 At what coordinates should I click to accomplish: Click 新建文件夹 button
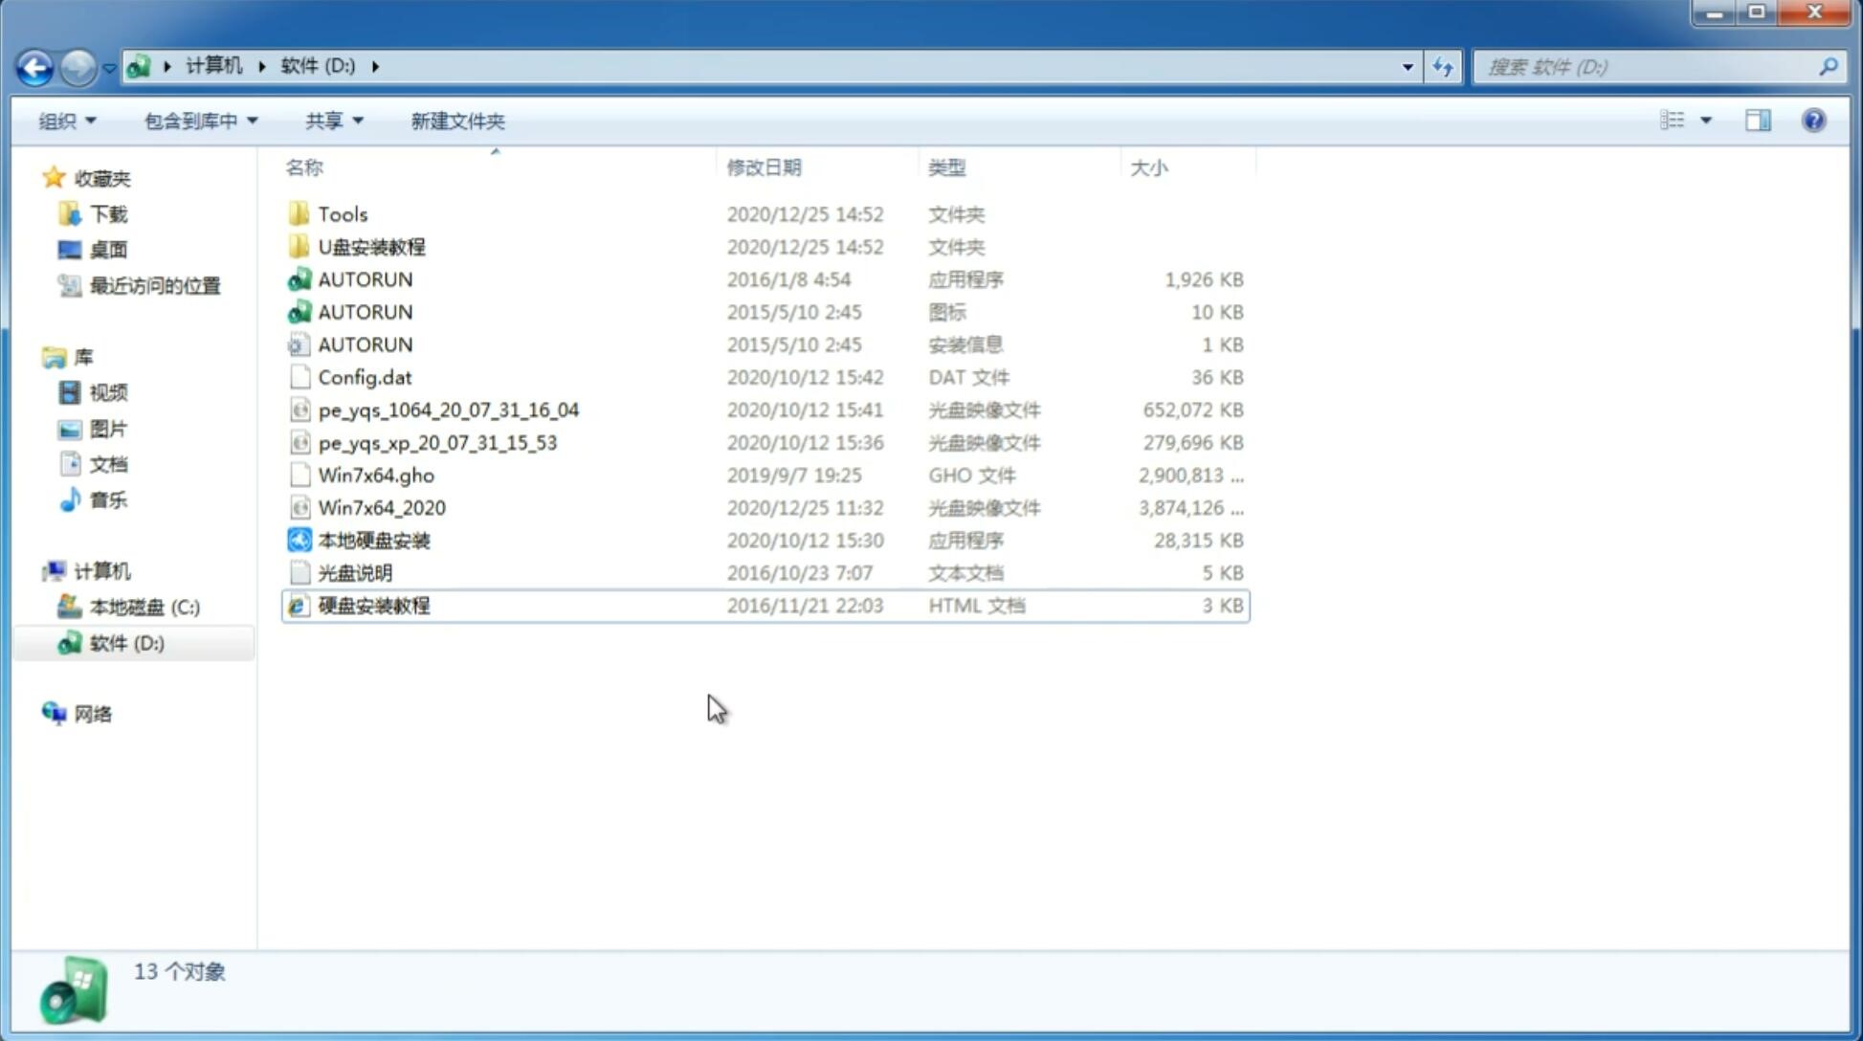click(456, 121)
